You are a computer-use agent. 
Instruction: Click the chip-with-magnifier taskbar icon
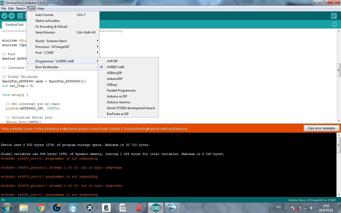pyautogui.click(x=106, y=208)
